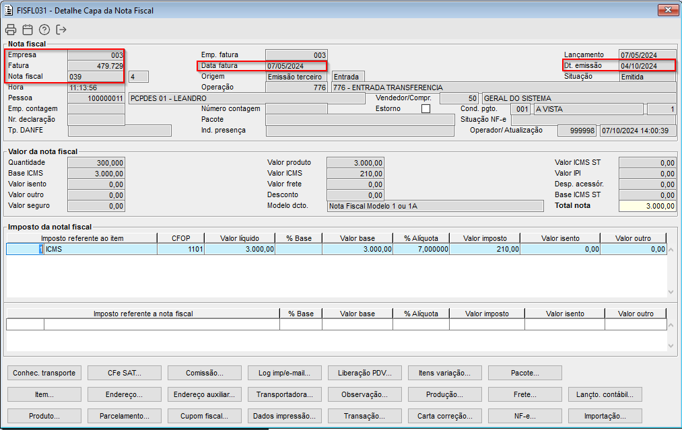Click the Quantidade field 300,000

click(x=96, y=163)
